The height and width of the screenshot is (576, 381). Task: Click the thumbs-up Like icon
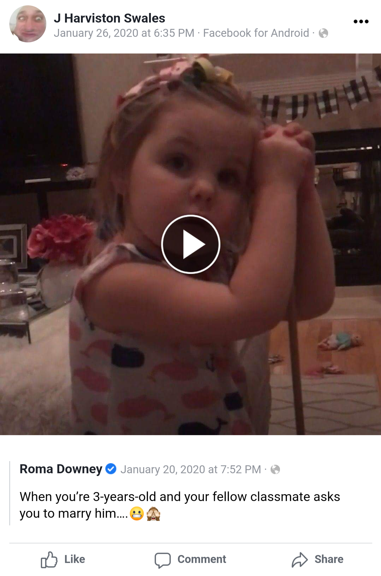49,559
